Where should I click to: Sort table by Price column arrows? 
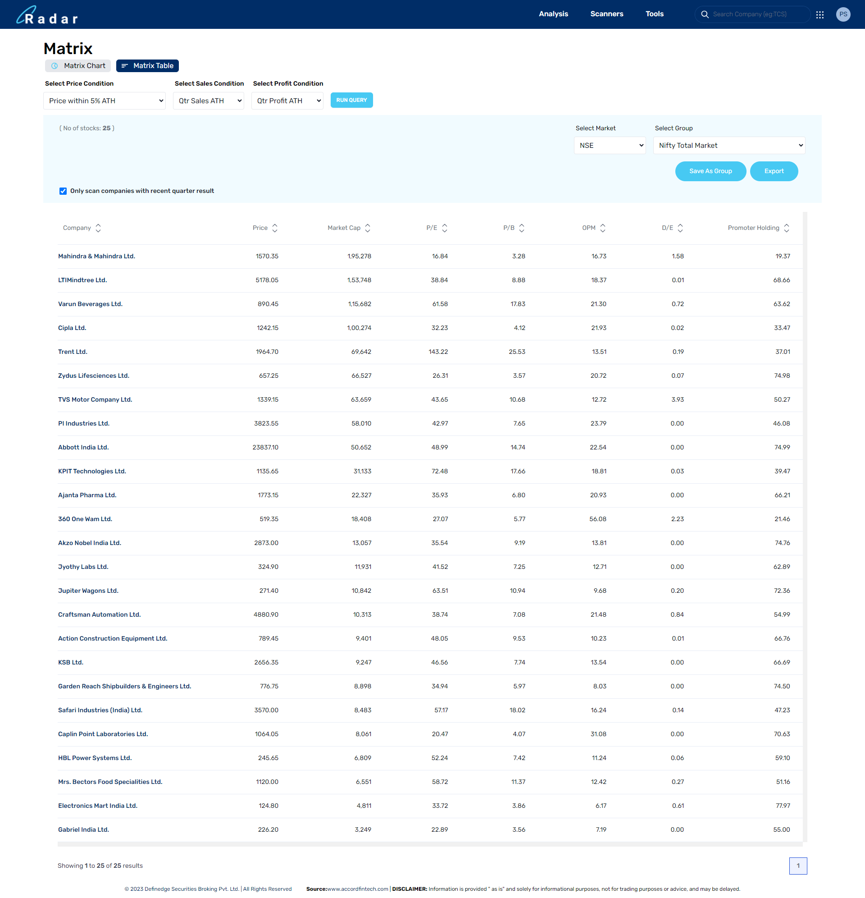pyautogui.click(x=275, y=228)
